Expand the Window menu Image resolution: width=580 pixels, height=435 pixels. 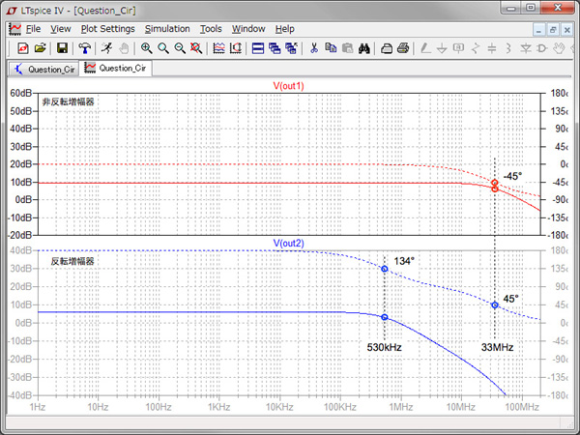(248, 29)
